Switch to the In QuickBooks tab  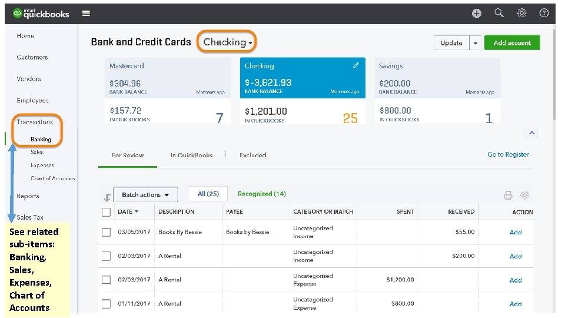[x=191, y=155]
